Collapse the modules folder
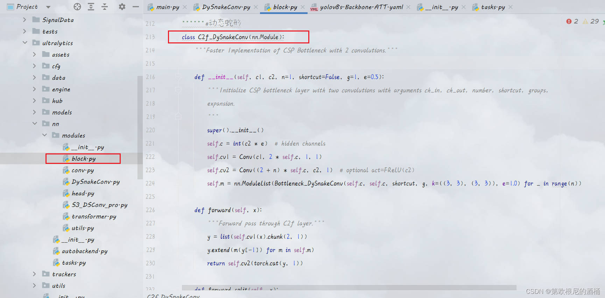The image size is (605, 298). point(44,135)
